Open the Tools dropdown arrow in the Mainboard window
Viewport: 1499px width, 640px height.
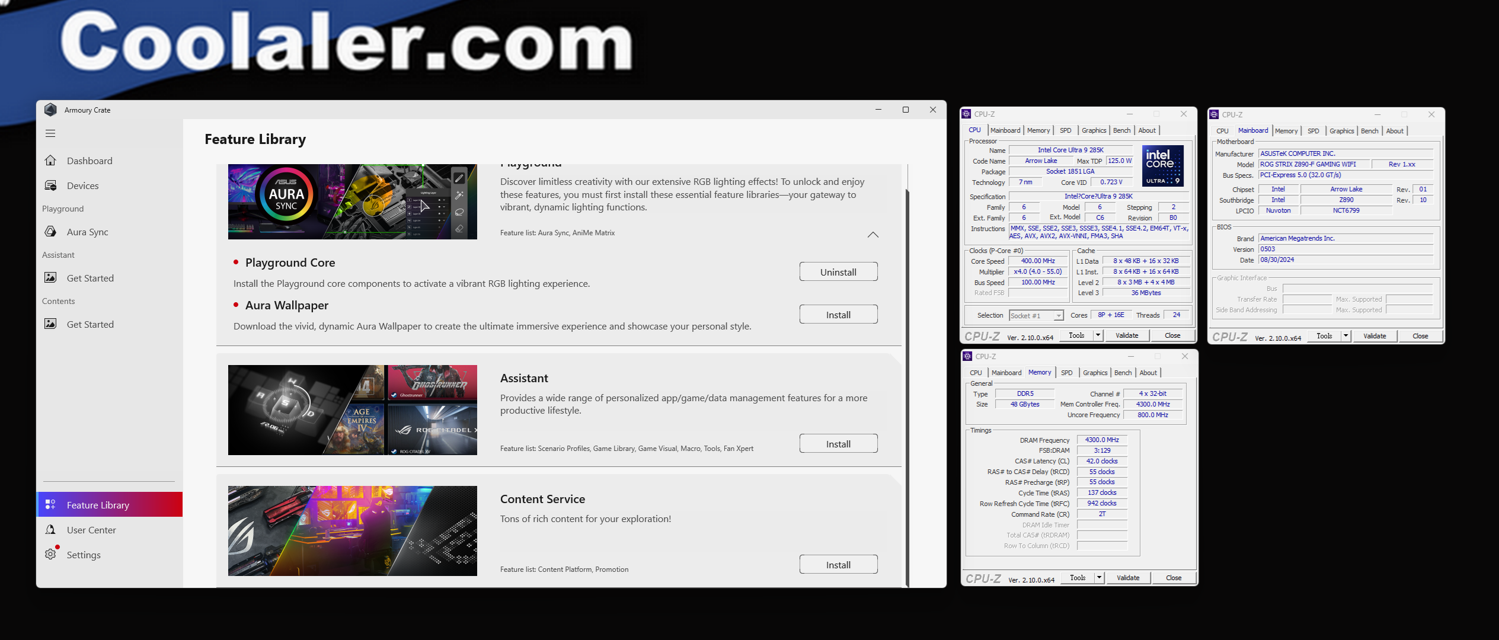pos(1345,336)
